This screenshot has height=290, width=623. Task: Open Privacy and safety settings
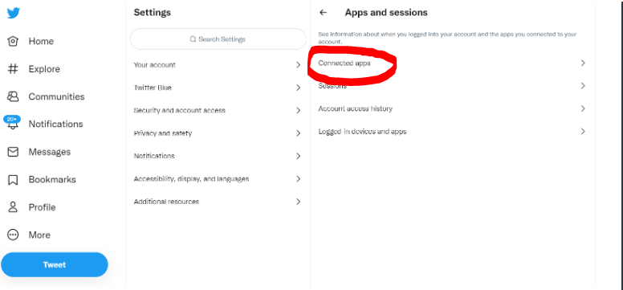click(218, 133)
